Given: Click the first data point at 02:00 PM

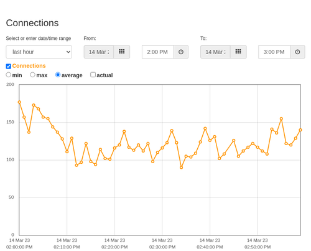Looking at the screenshot, I should click(19, 102).
